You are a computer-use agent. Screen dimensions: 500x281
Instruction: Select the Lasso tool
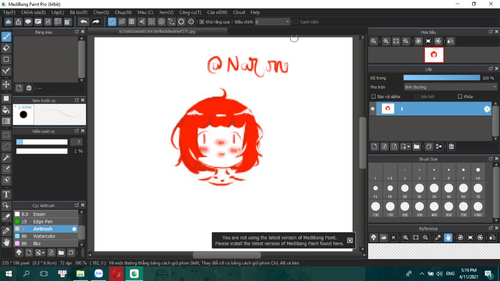tap(6, 146)
